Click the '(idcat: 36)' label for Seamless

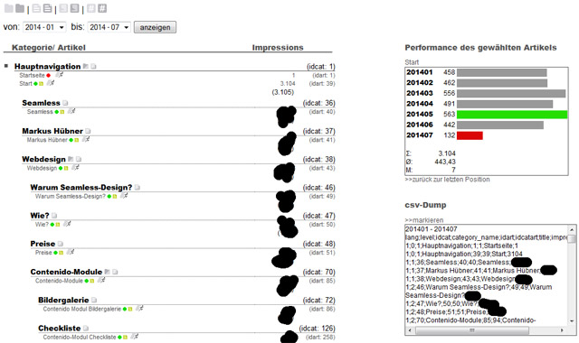click(319, 103)
